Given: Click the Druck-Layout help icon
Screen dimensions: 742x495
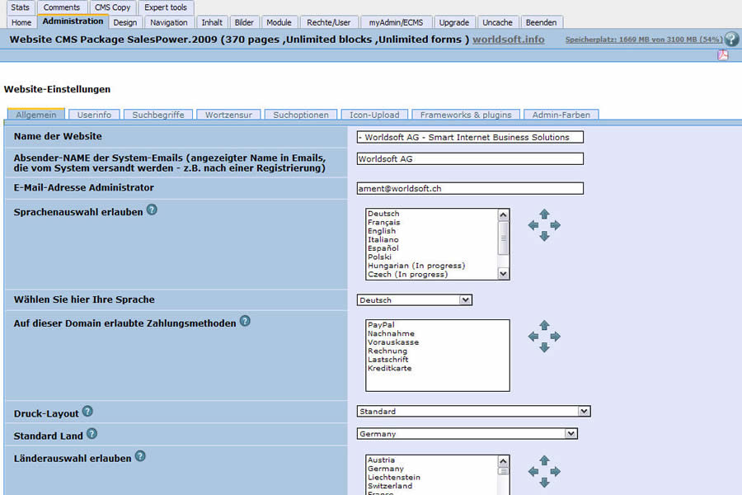Looking at the screenshot, I should (87, 411).
